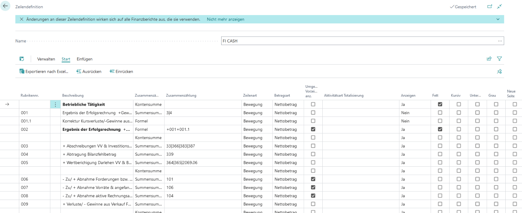Check Kursiv for Betriebliche Tätigkeit row
Screen dimensions: 522x213
[x=459, y=104]
